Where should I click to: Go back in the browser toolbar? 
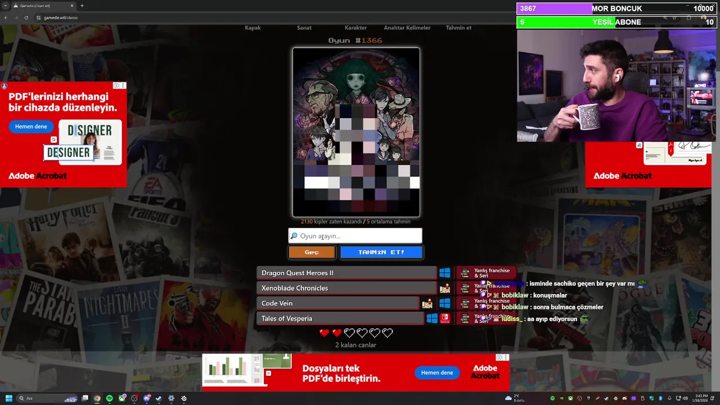6,17
